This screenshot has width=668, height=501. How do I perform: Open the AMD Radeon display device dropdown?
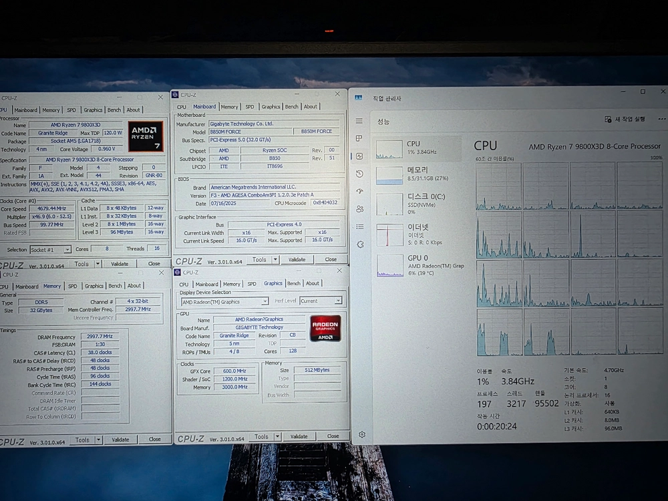coord(225,302)
